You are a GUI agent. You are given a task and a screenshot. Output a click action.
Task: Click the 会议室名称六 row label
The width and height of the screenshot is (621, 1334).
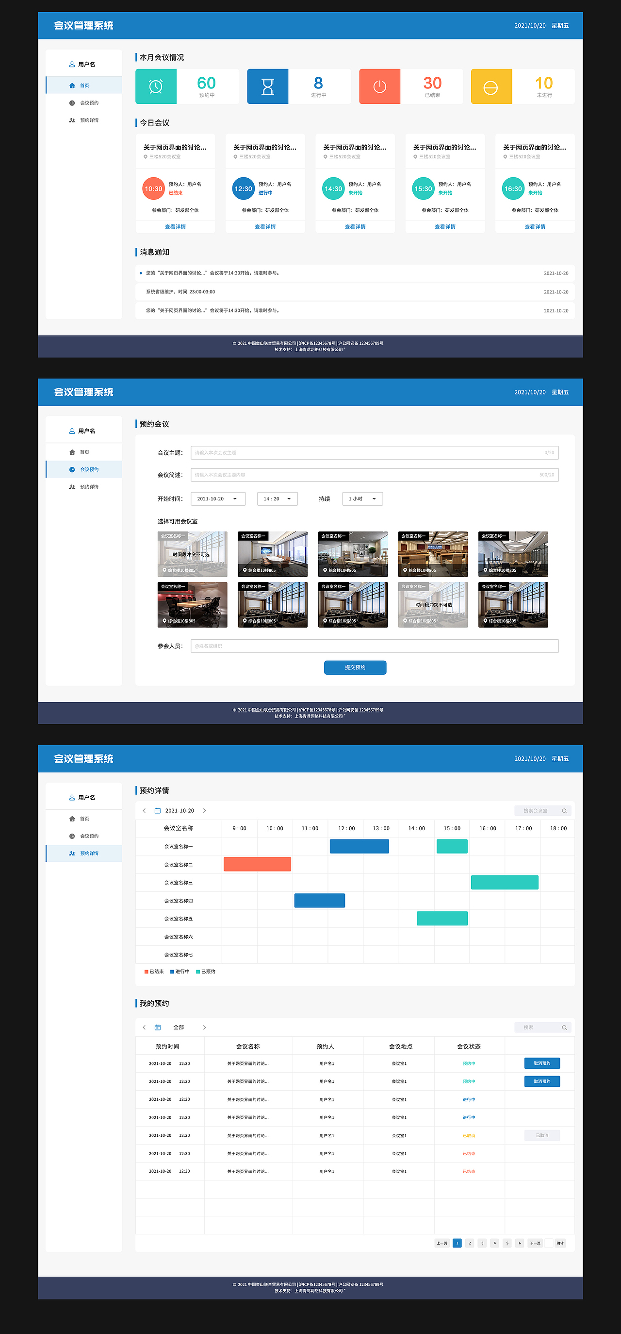179,936
